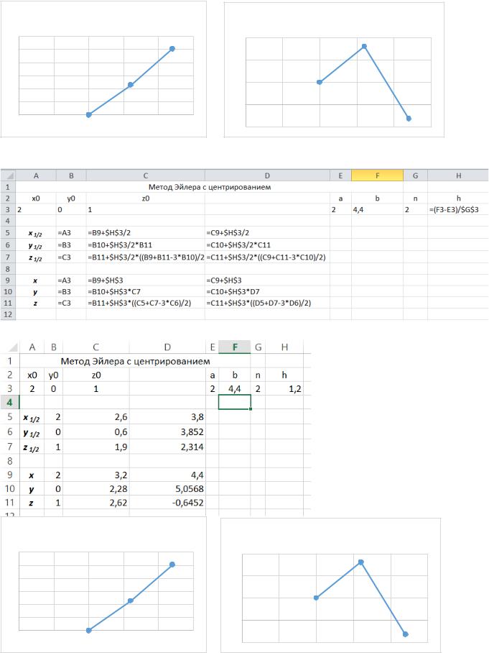Click middle point of rising chart below results sheet
489x653 pixels.
point(131,601)
